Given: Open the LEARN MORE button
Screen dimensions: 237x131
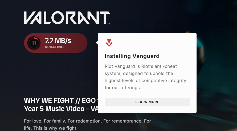Looking at the screenshot, I should (x=147, y=102).
